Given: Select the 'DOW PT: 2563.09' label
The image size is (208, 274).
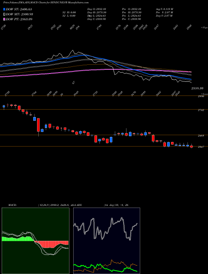Looking at the screenshot, I should (x=19, y=19).
